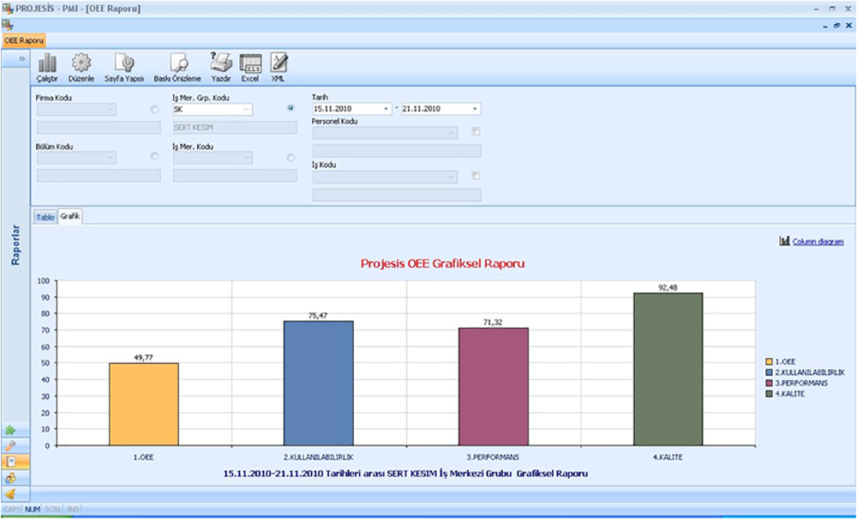This screenshot has height=519, width=857.
Task: Export the report to Excel
Action: 249,66
